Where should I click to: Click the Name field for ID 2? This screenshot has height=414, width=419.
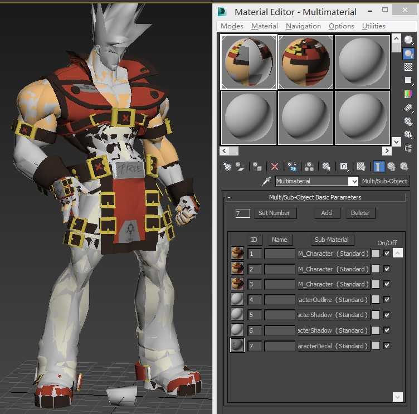coord(280,269)
